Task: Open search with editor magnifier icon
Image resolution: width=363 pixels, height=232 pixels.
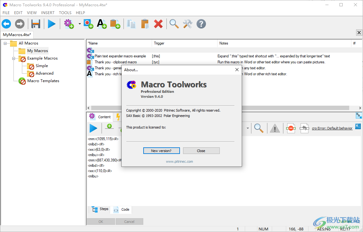Action: 259,128
